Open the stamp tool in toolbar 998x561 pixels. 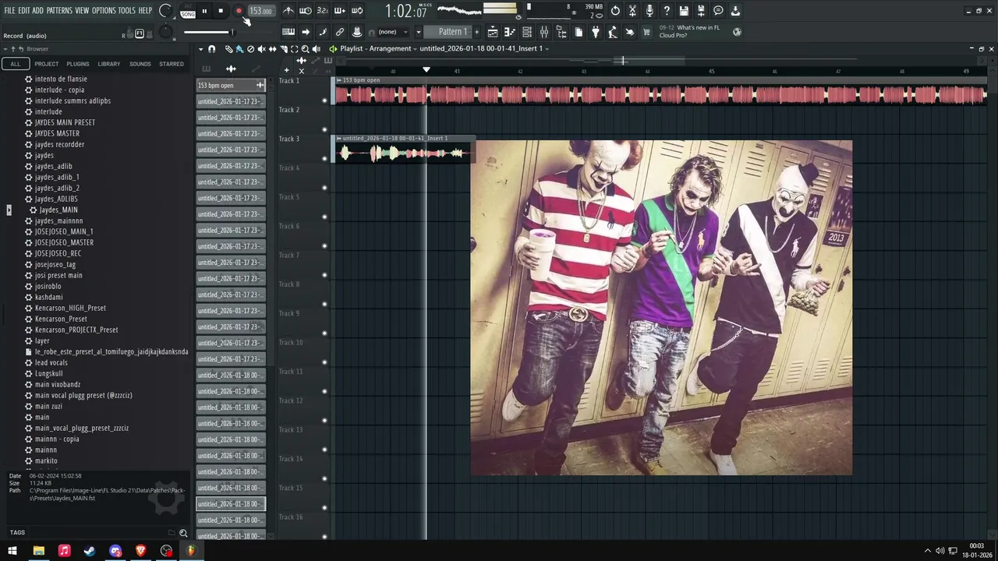356,32
